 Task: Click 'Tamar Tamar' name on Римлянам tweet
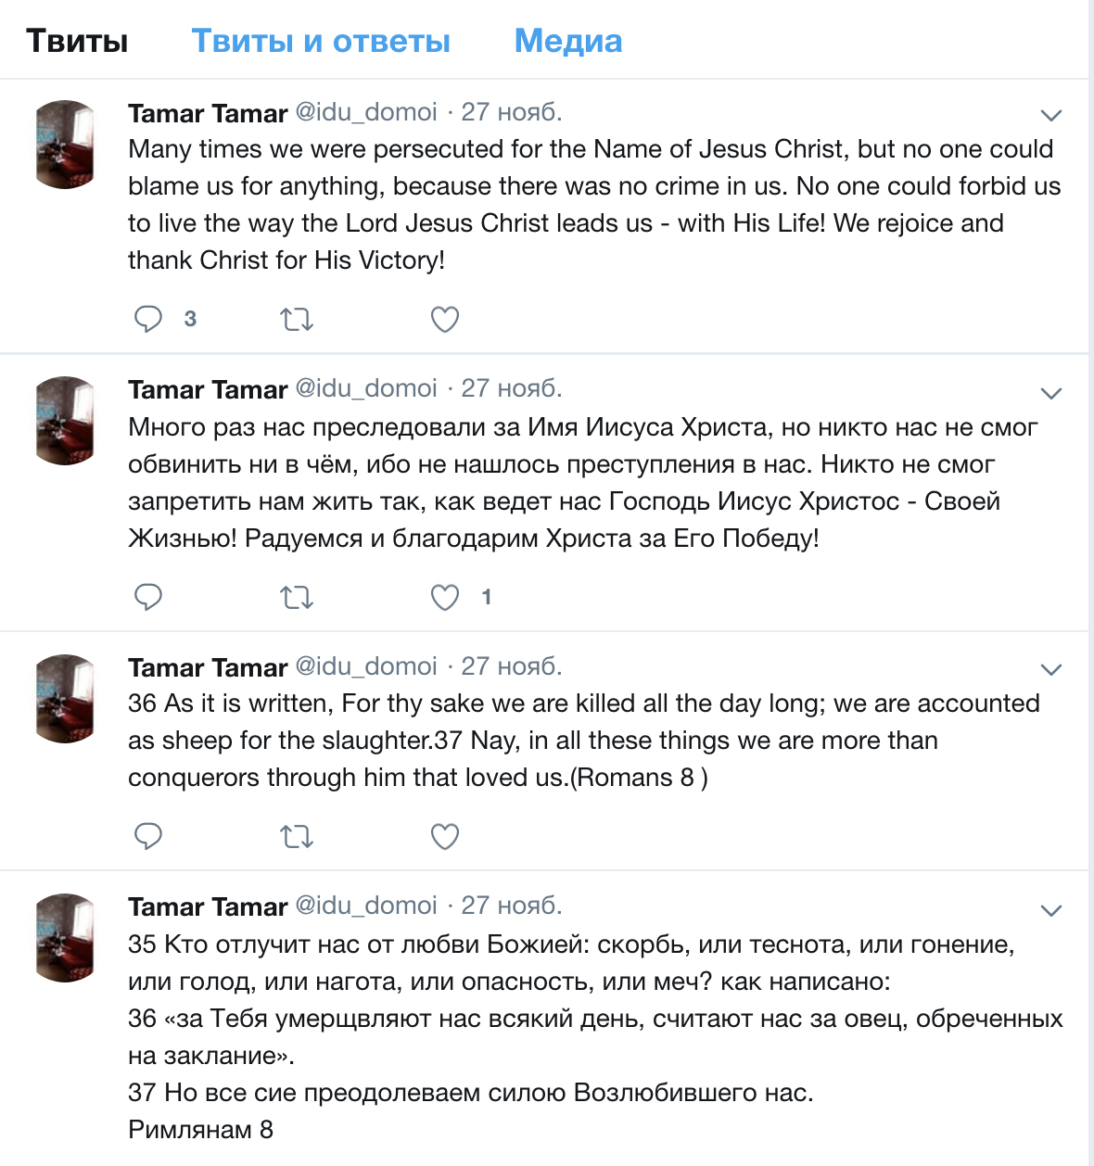208,906
